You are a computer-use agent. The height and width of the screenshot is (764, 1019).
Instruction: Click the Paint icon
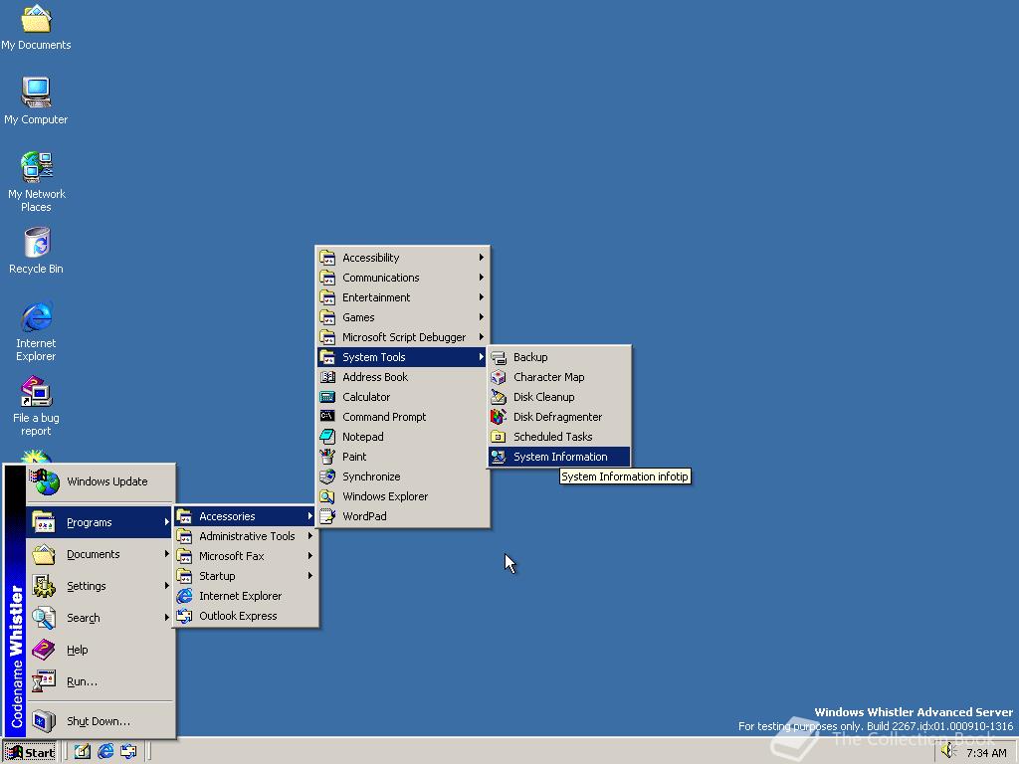pos(327,457)
